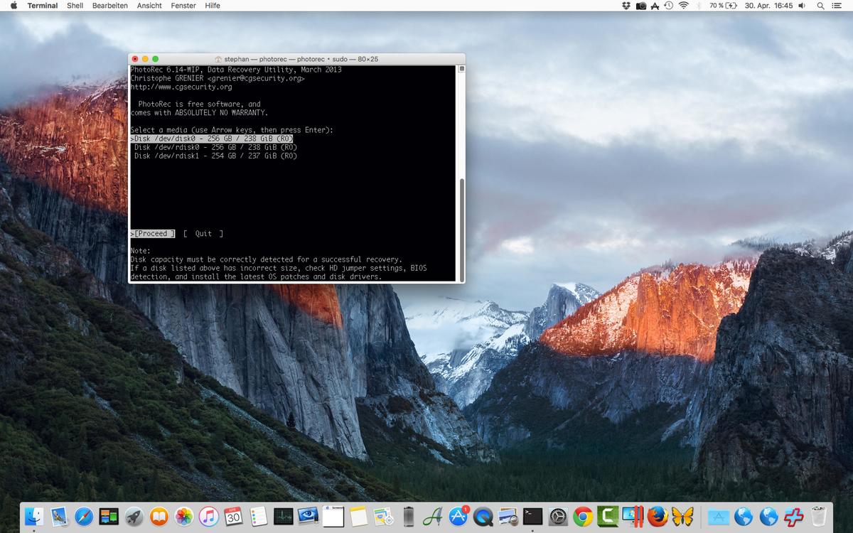Screen dimensions: 853x533
Task: Open Launchpad rocket icon
Action: 134,517
